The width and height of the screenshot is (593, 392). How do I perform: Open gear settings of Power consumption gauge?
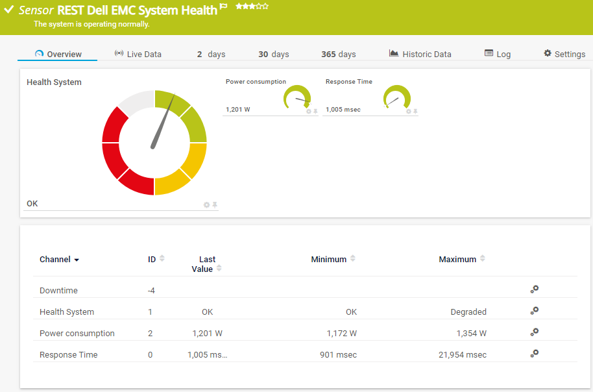tap(309, 111)
